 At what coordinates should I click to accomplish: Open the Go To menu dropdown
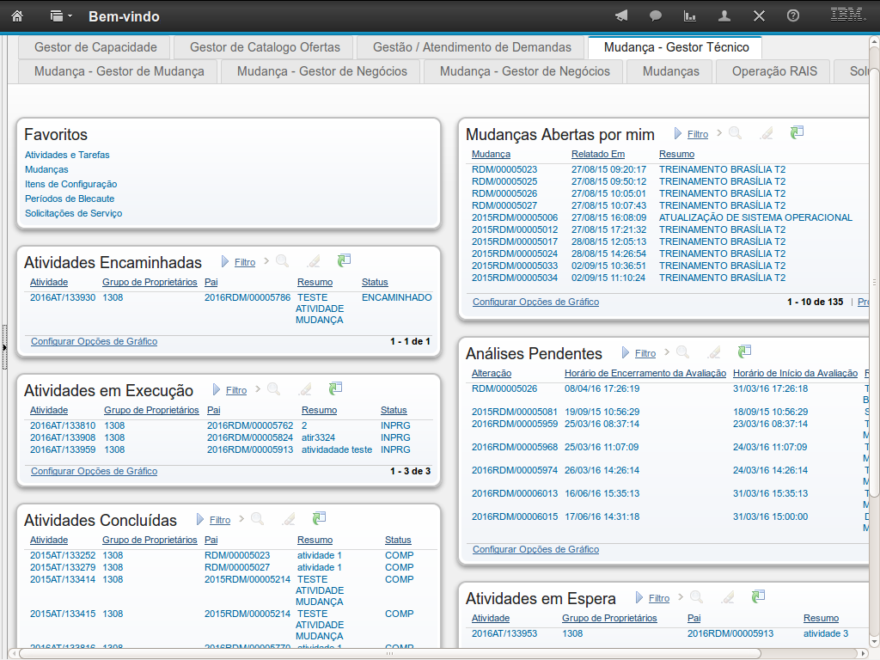point(61,16)
